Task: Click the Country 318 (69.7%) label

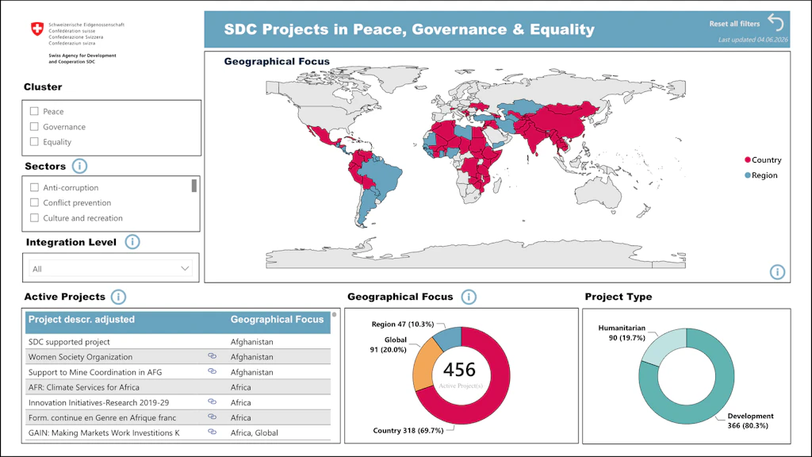Action: (x=408, y=431)
